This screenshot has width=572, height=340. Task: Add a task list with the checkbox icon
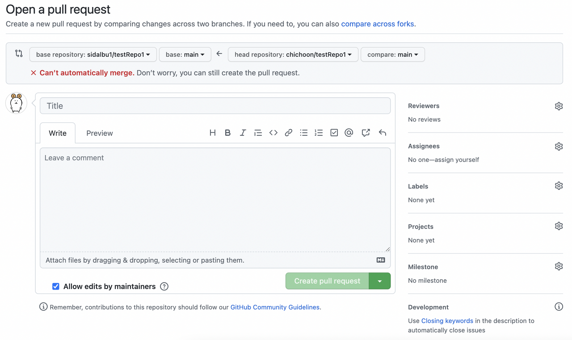pyautogui.click(x=334, y=133)
